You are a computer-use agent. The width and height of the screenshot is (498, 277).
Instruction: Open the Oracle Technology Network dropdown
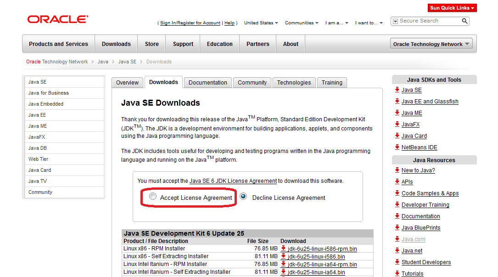[x=431, y=44]
